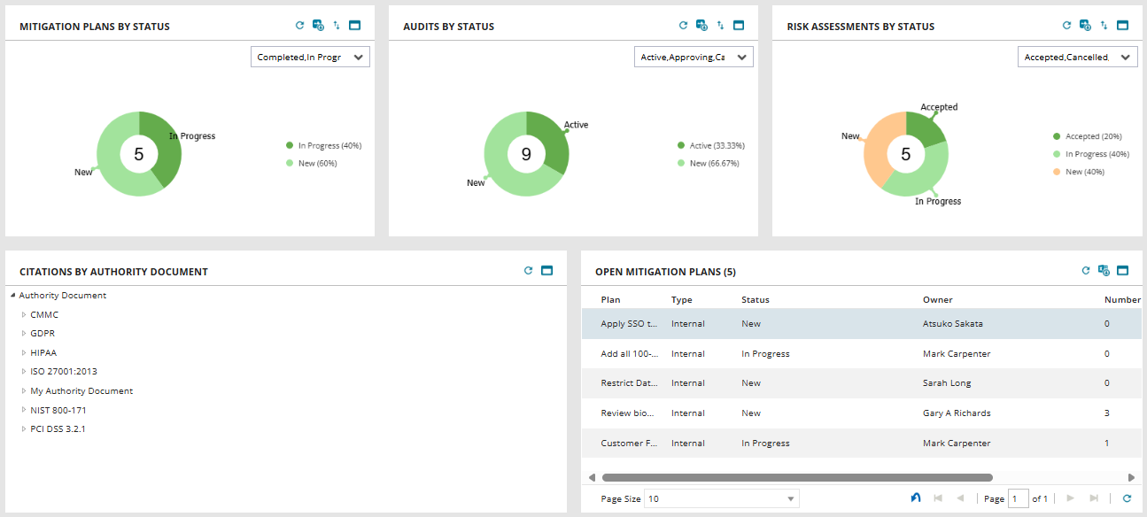Image resolution: width=1147 pixels, height=517 pixels.
Task: Click the number 3 link for Review bio plan
Action: click(1106, 413)
